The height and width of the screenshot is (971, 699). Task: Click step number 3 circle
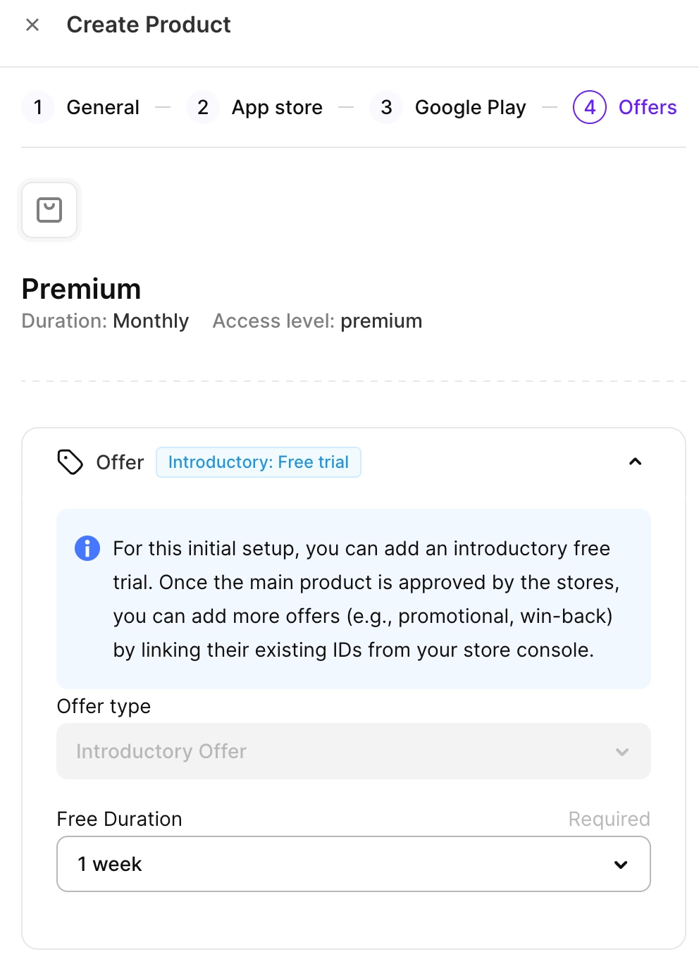386,107
